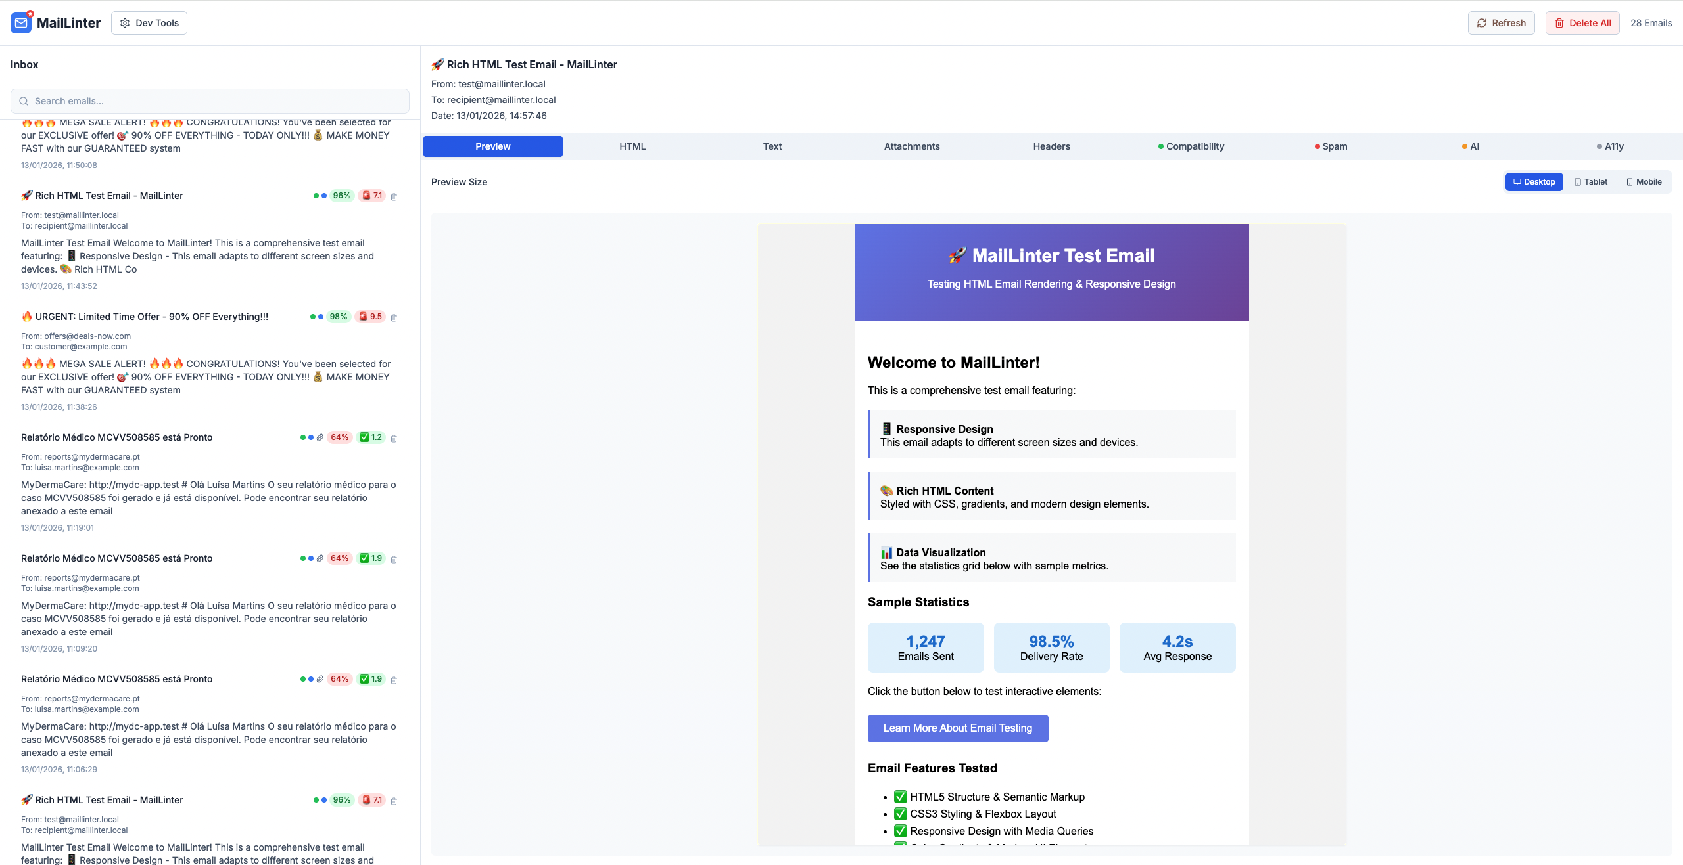The width and height of the screenshot is (1683, 865).
Task: Switch to the Headers tab
Action: coord(1051,146)
